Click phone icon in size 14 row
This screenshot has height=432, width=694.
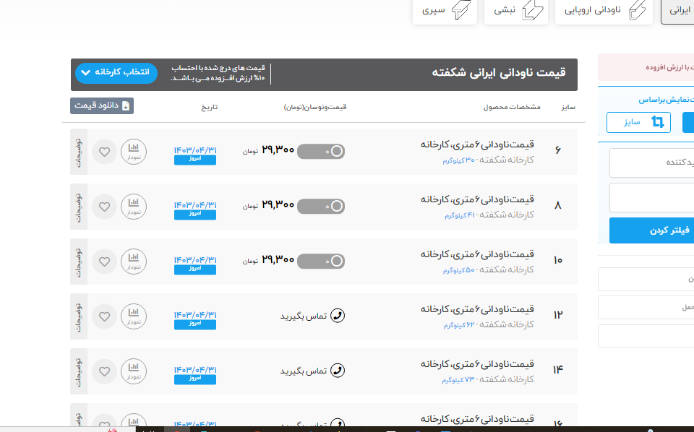(x=337, y=371)
